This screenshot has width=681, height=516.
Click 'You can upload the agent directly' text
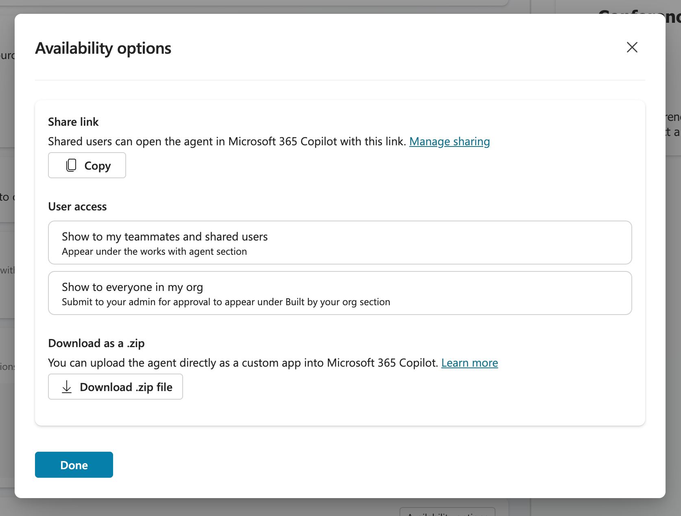pos(243,363)
